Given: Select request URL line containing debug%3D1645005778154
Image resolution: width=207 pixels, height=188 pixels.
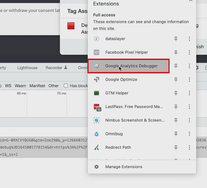Looking at the screenshot, I should pyautogui.click(x=44, y=147).
